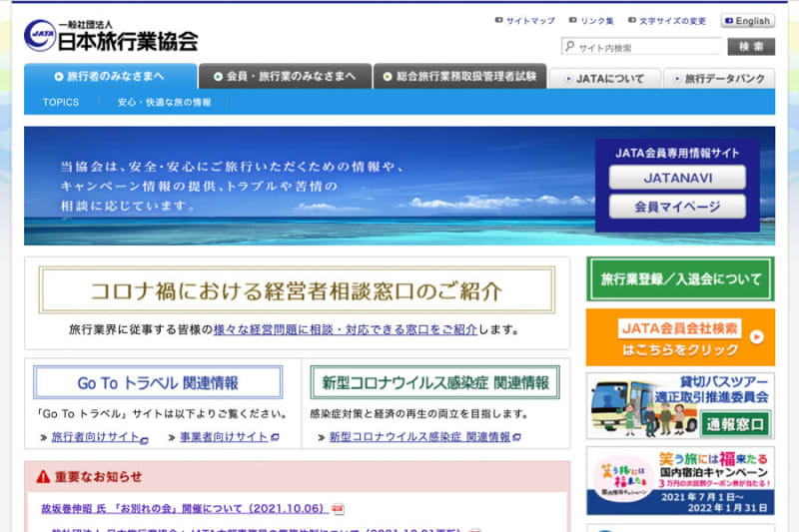The width and height of the screenshot is (799, 532).
Task: Click the JATANAVI button
Action: point(677,178)
